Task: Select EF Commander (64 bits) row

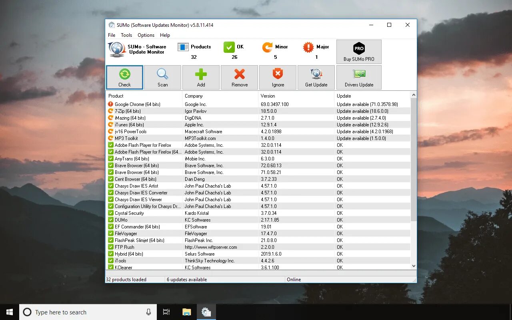Action: (258, 227)
